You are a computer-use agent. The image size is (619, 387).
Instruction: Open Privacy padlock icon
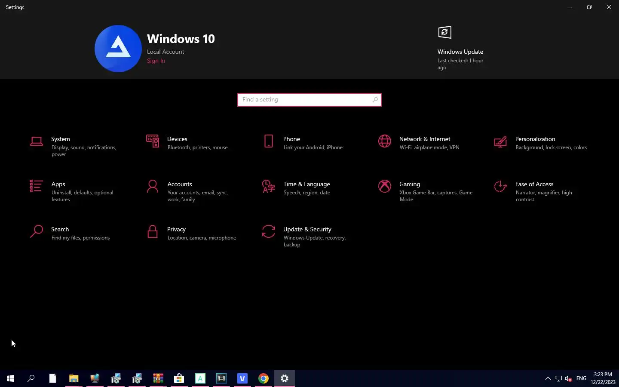pyautogui.click(x=153, y=231)
